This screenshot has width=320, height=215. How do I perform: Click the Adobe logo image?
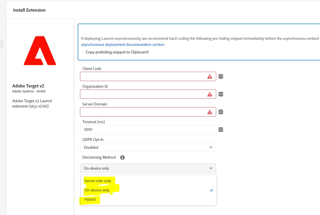(40, 51)
